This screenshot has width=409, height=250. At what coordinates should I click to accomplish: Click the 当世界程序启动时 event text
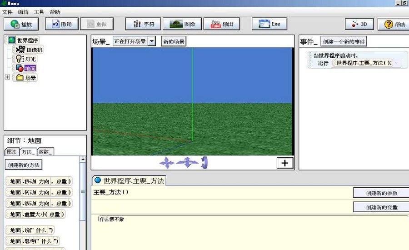pos(335,55)
